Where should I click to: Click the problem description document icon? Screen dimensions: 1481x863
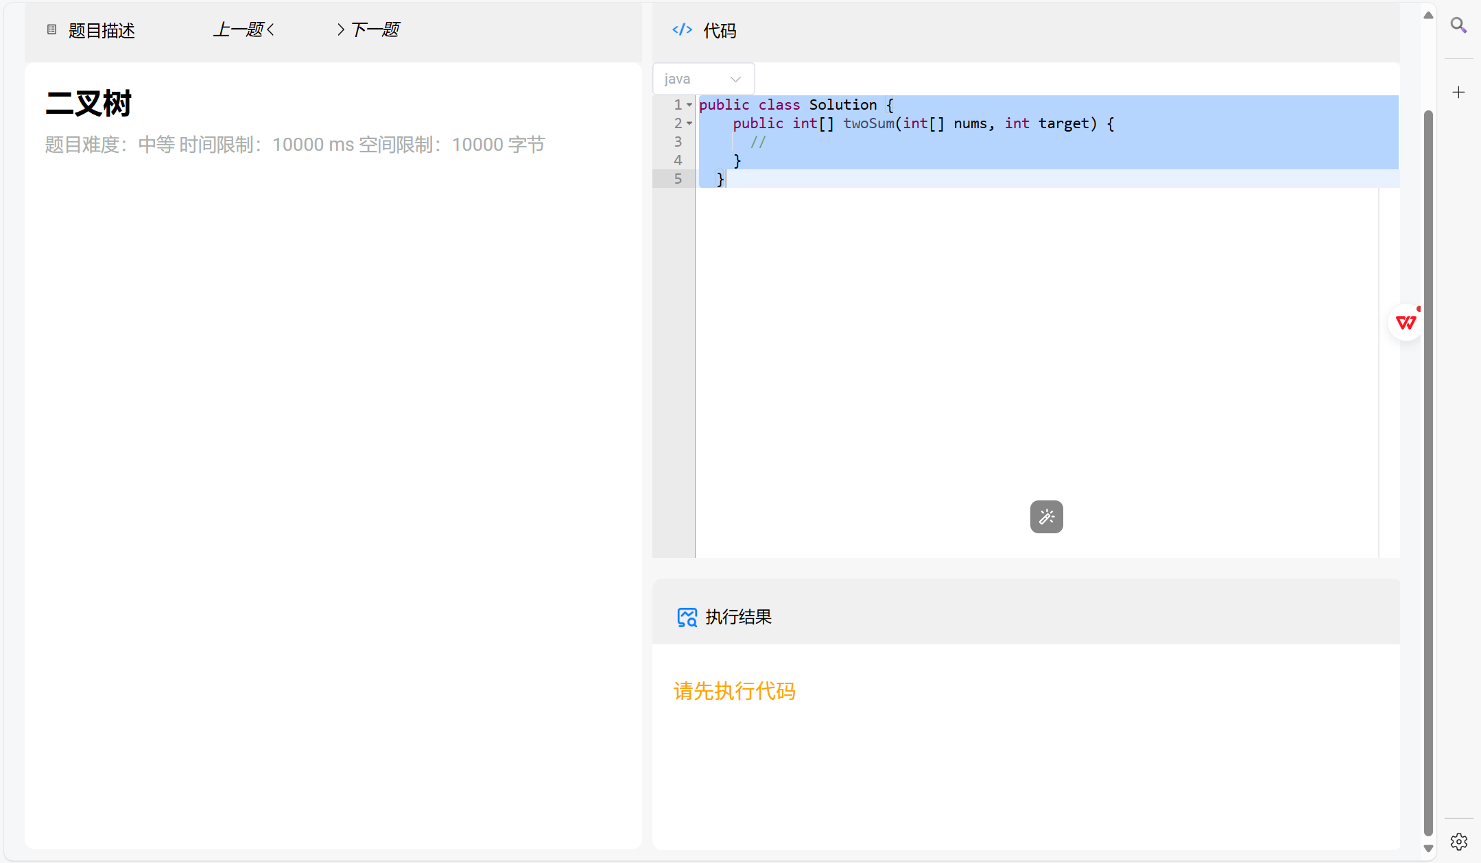pyautogui.click(x=51, y=29)
